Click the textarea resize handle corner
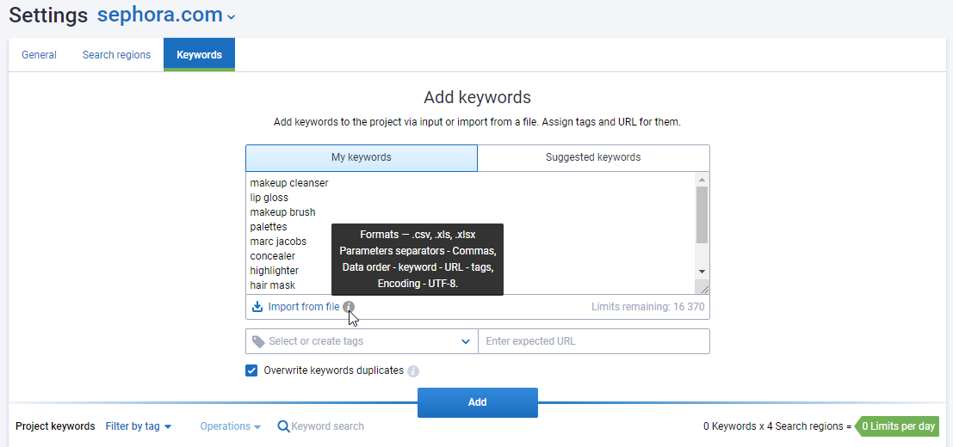 tap(704, 290)
